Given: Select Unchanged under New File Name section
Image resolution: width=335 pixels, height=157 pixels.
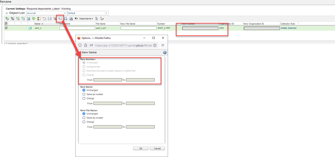Looking at the screenshot, I should (x=84, y=114).
